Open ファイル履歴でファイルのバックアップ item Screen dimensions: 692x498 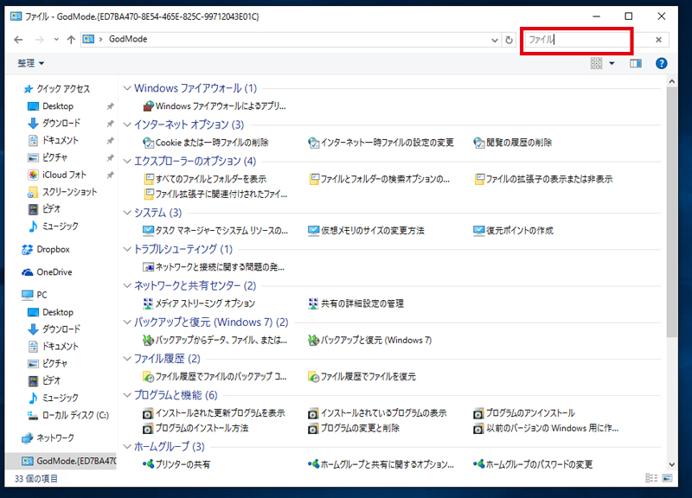pos(215,377)
